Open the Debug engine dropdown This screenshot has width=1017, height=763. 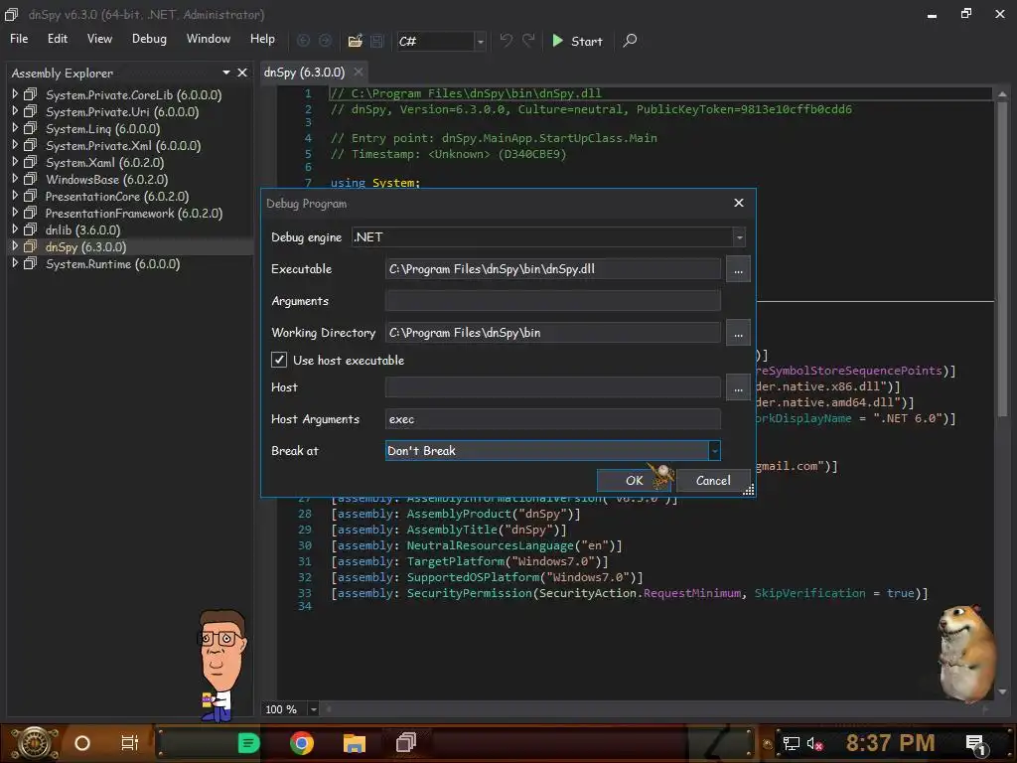tap(739, 237)
